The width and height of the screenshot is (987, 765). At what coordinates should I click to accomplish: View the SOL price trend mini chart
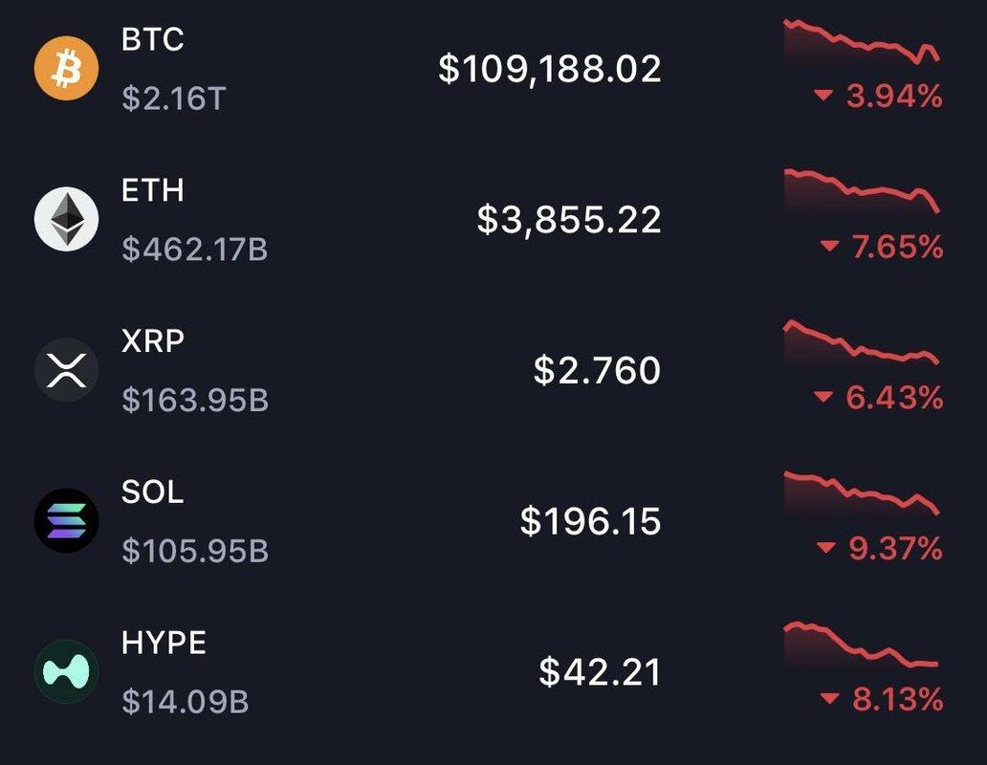click(x=862, y=493)
